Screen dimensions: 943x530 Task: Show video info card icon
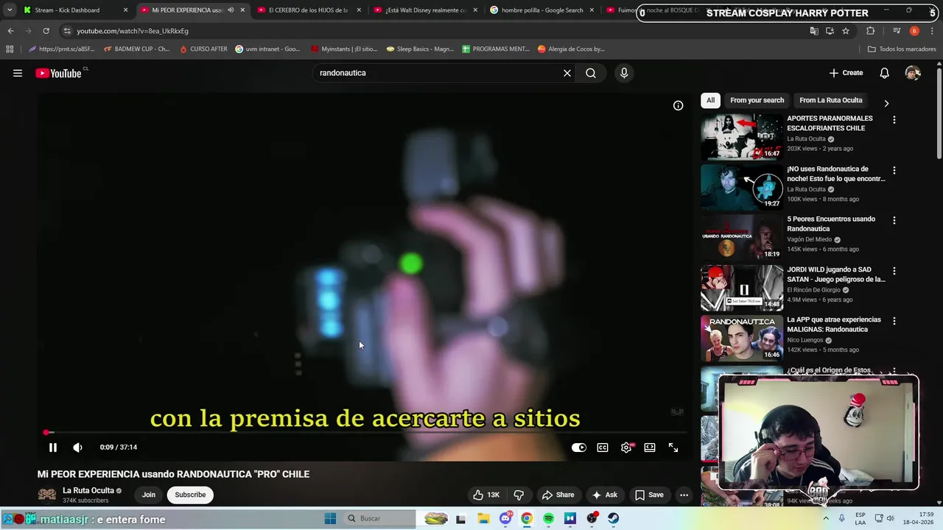(x=678, y=105)
